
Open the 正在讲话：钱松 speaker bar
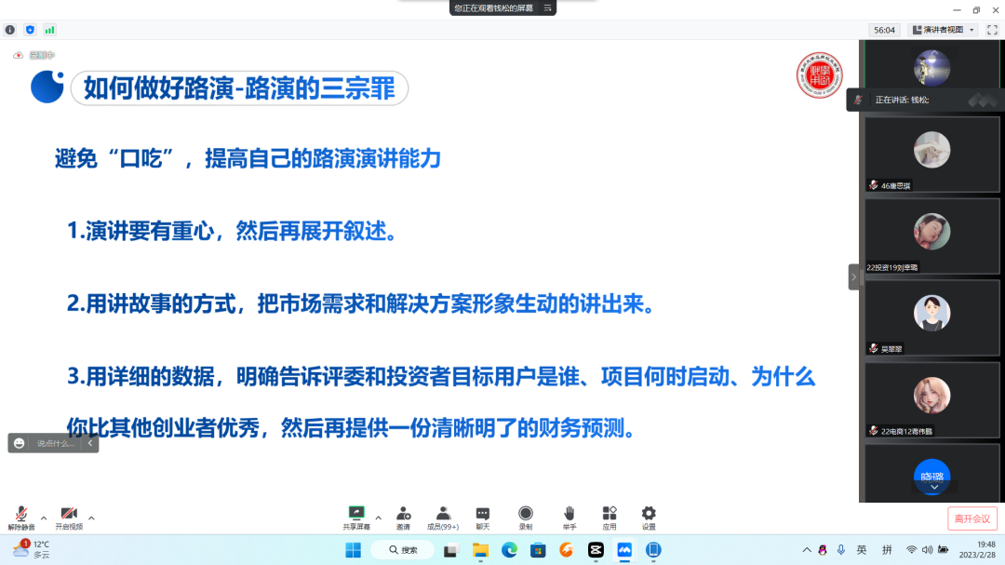[917, 99]
